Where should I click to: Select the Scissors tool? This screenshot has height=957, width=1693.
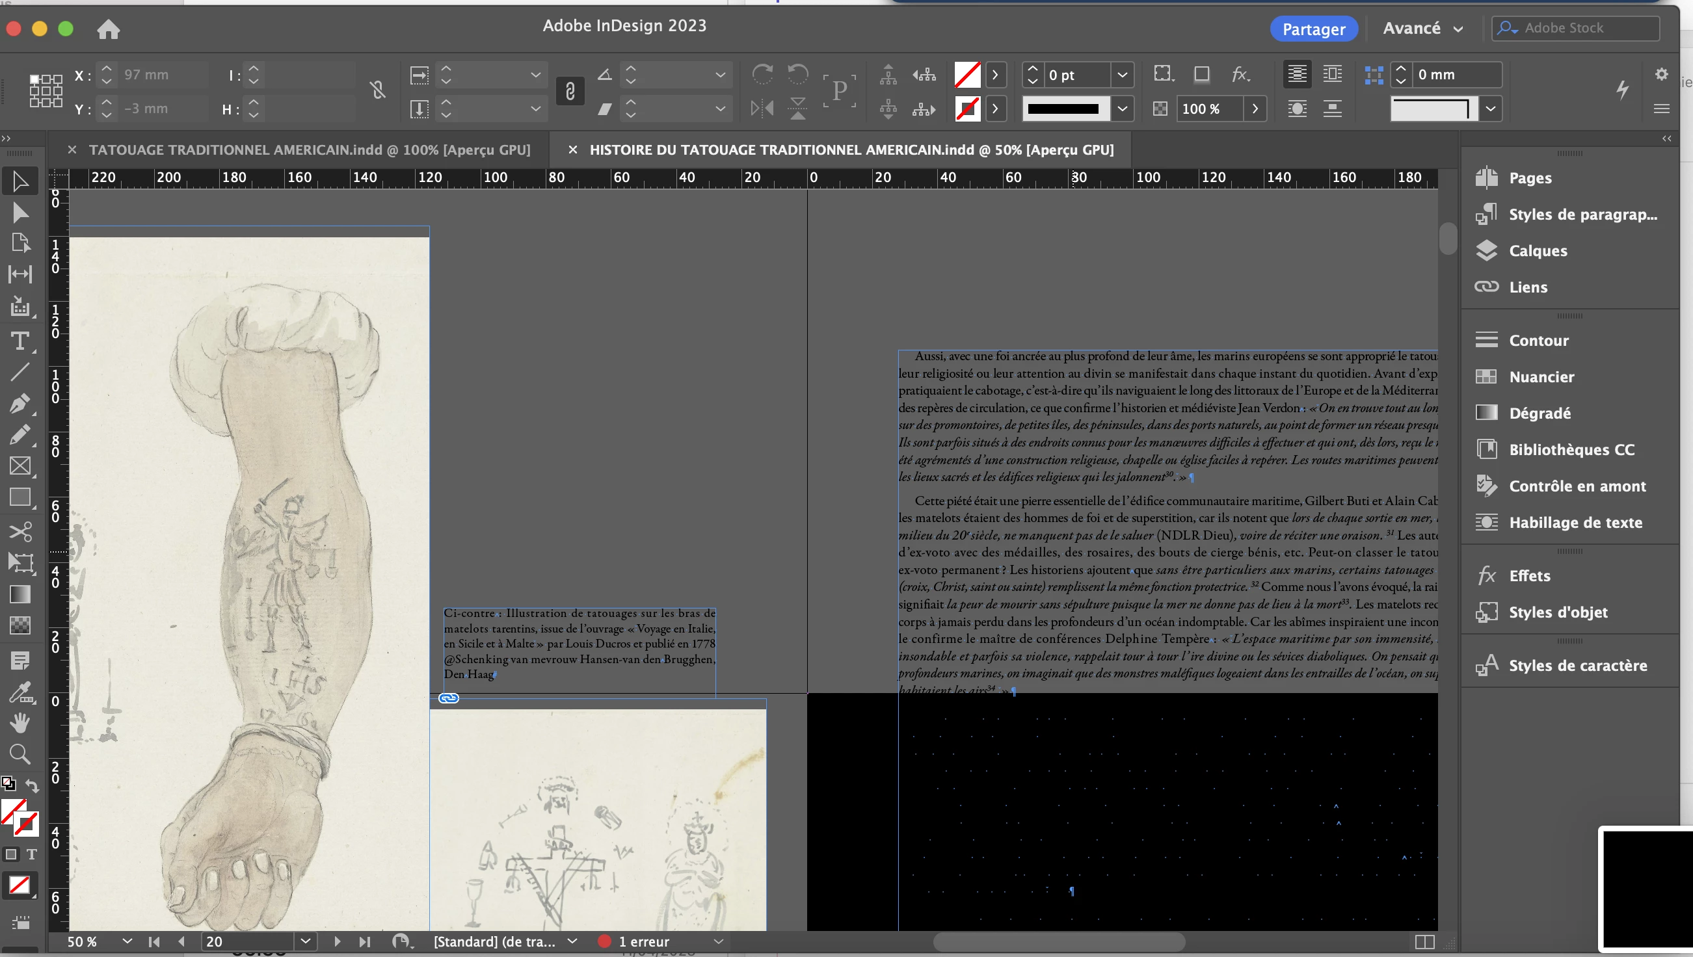[20, 531]
